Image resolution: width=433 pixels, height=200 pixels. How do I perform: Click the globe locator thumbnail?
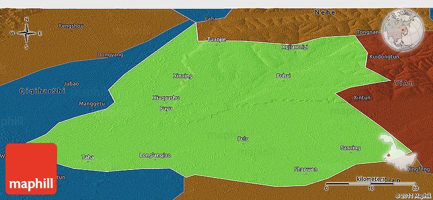[402, 30]
